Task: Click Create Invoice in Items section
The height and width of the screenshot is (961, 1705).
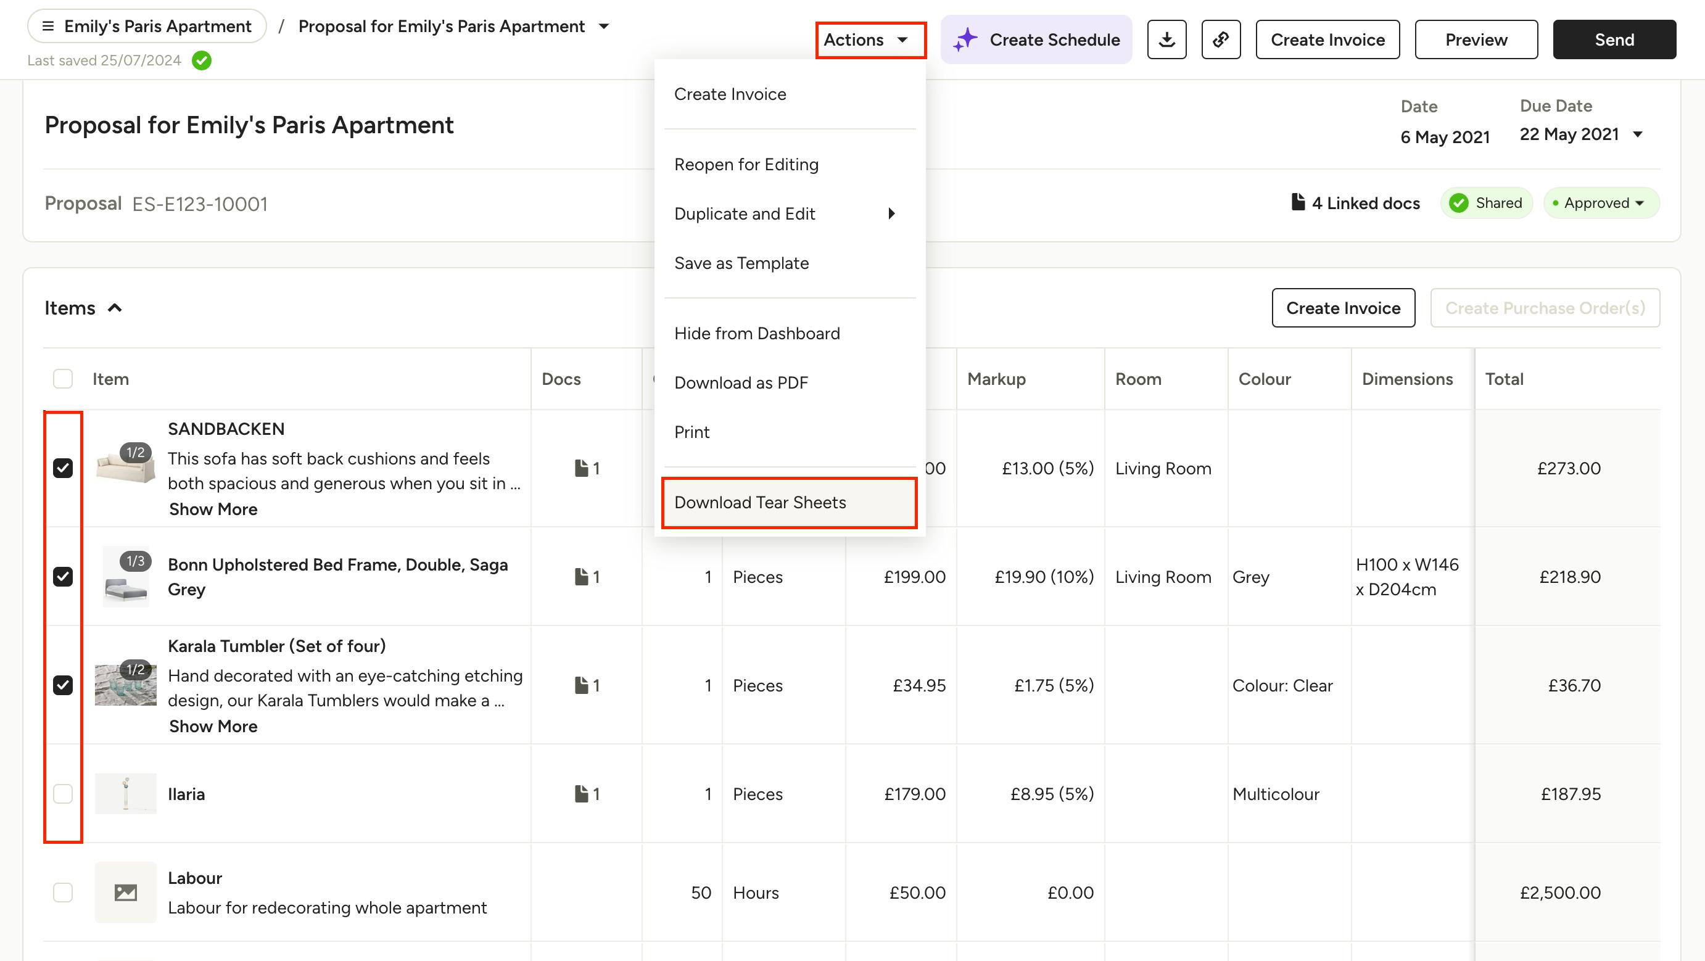Action: 1343,308
